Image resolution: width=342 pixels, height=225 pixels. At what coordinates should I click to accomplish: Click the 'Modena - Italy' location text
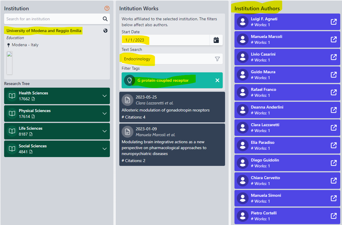point(25,45)
